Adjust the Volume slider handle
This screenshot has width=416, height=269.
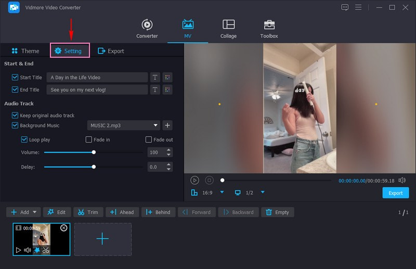[x=94, y=152]
